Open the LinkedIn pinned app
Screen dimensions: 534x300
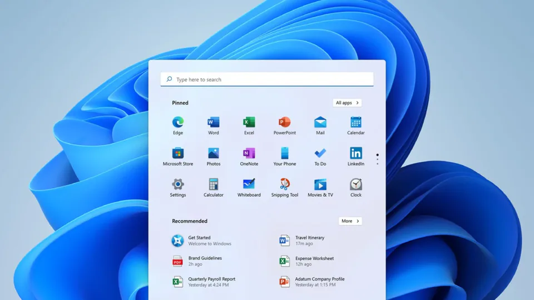[x=356, y=153]
